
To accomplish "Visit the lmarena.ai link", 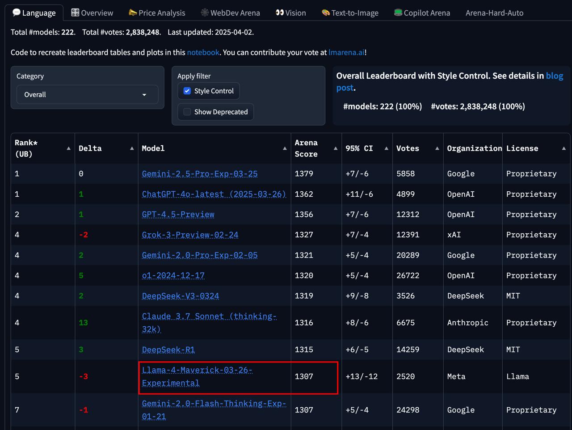I will pos(346,52).
